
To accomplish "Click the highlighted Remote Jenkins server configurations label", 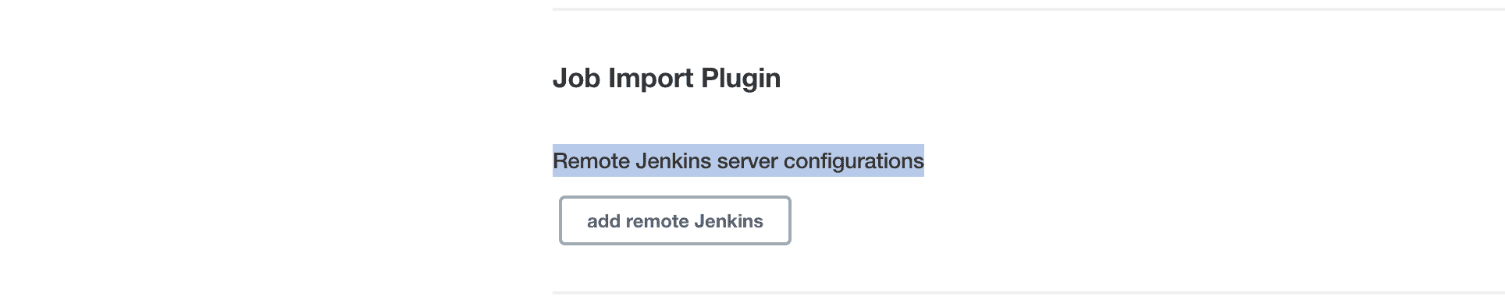I will [738, 160].
